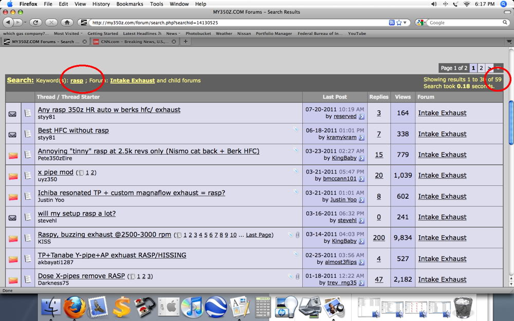
Task: Click the 200 replies count link
Action: (x=379, y=238)
